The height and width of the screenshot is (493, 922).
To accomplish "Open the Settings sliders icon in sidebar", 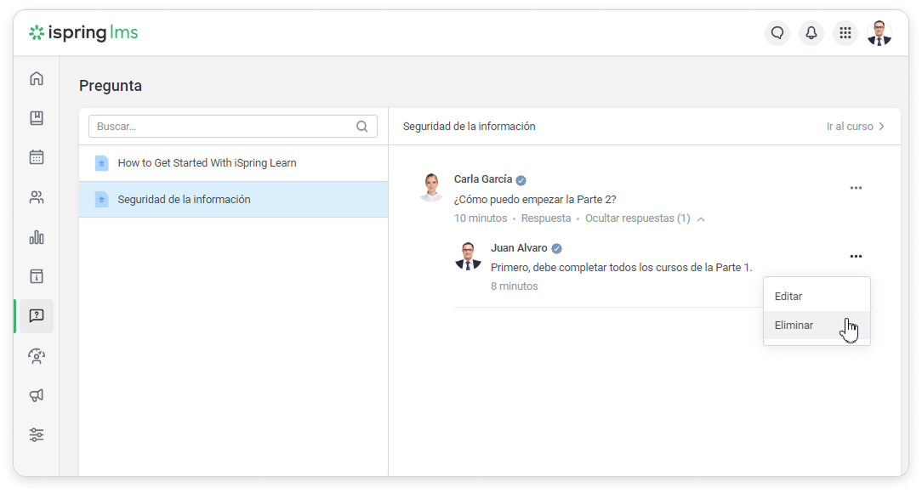I will [x=37, y=434].
